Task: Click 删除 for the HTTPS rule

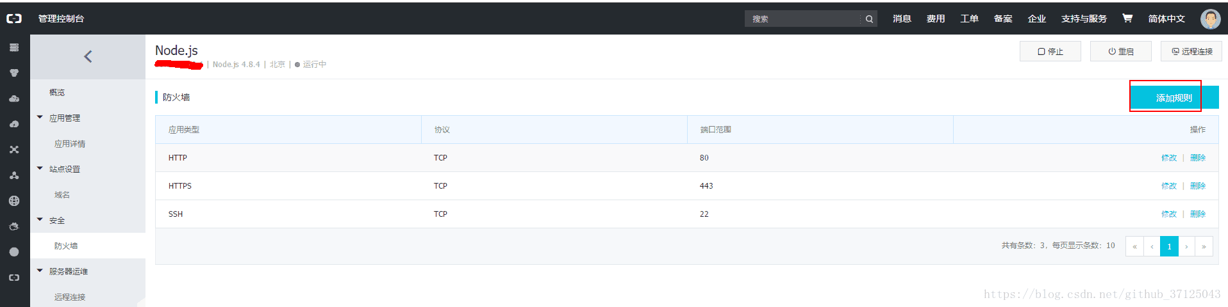Action: click(x=1198, y=186)
